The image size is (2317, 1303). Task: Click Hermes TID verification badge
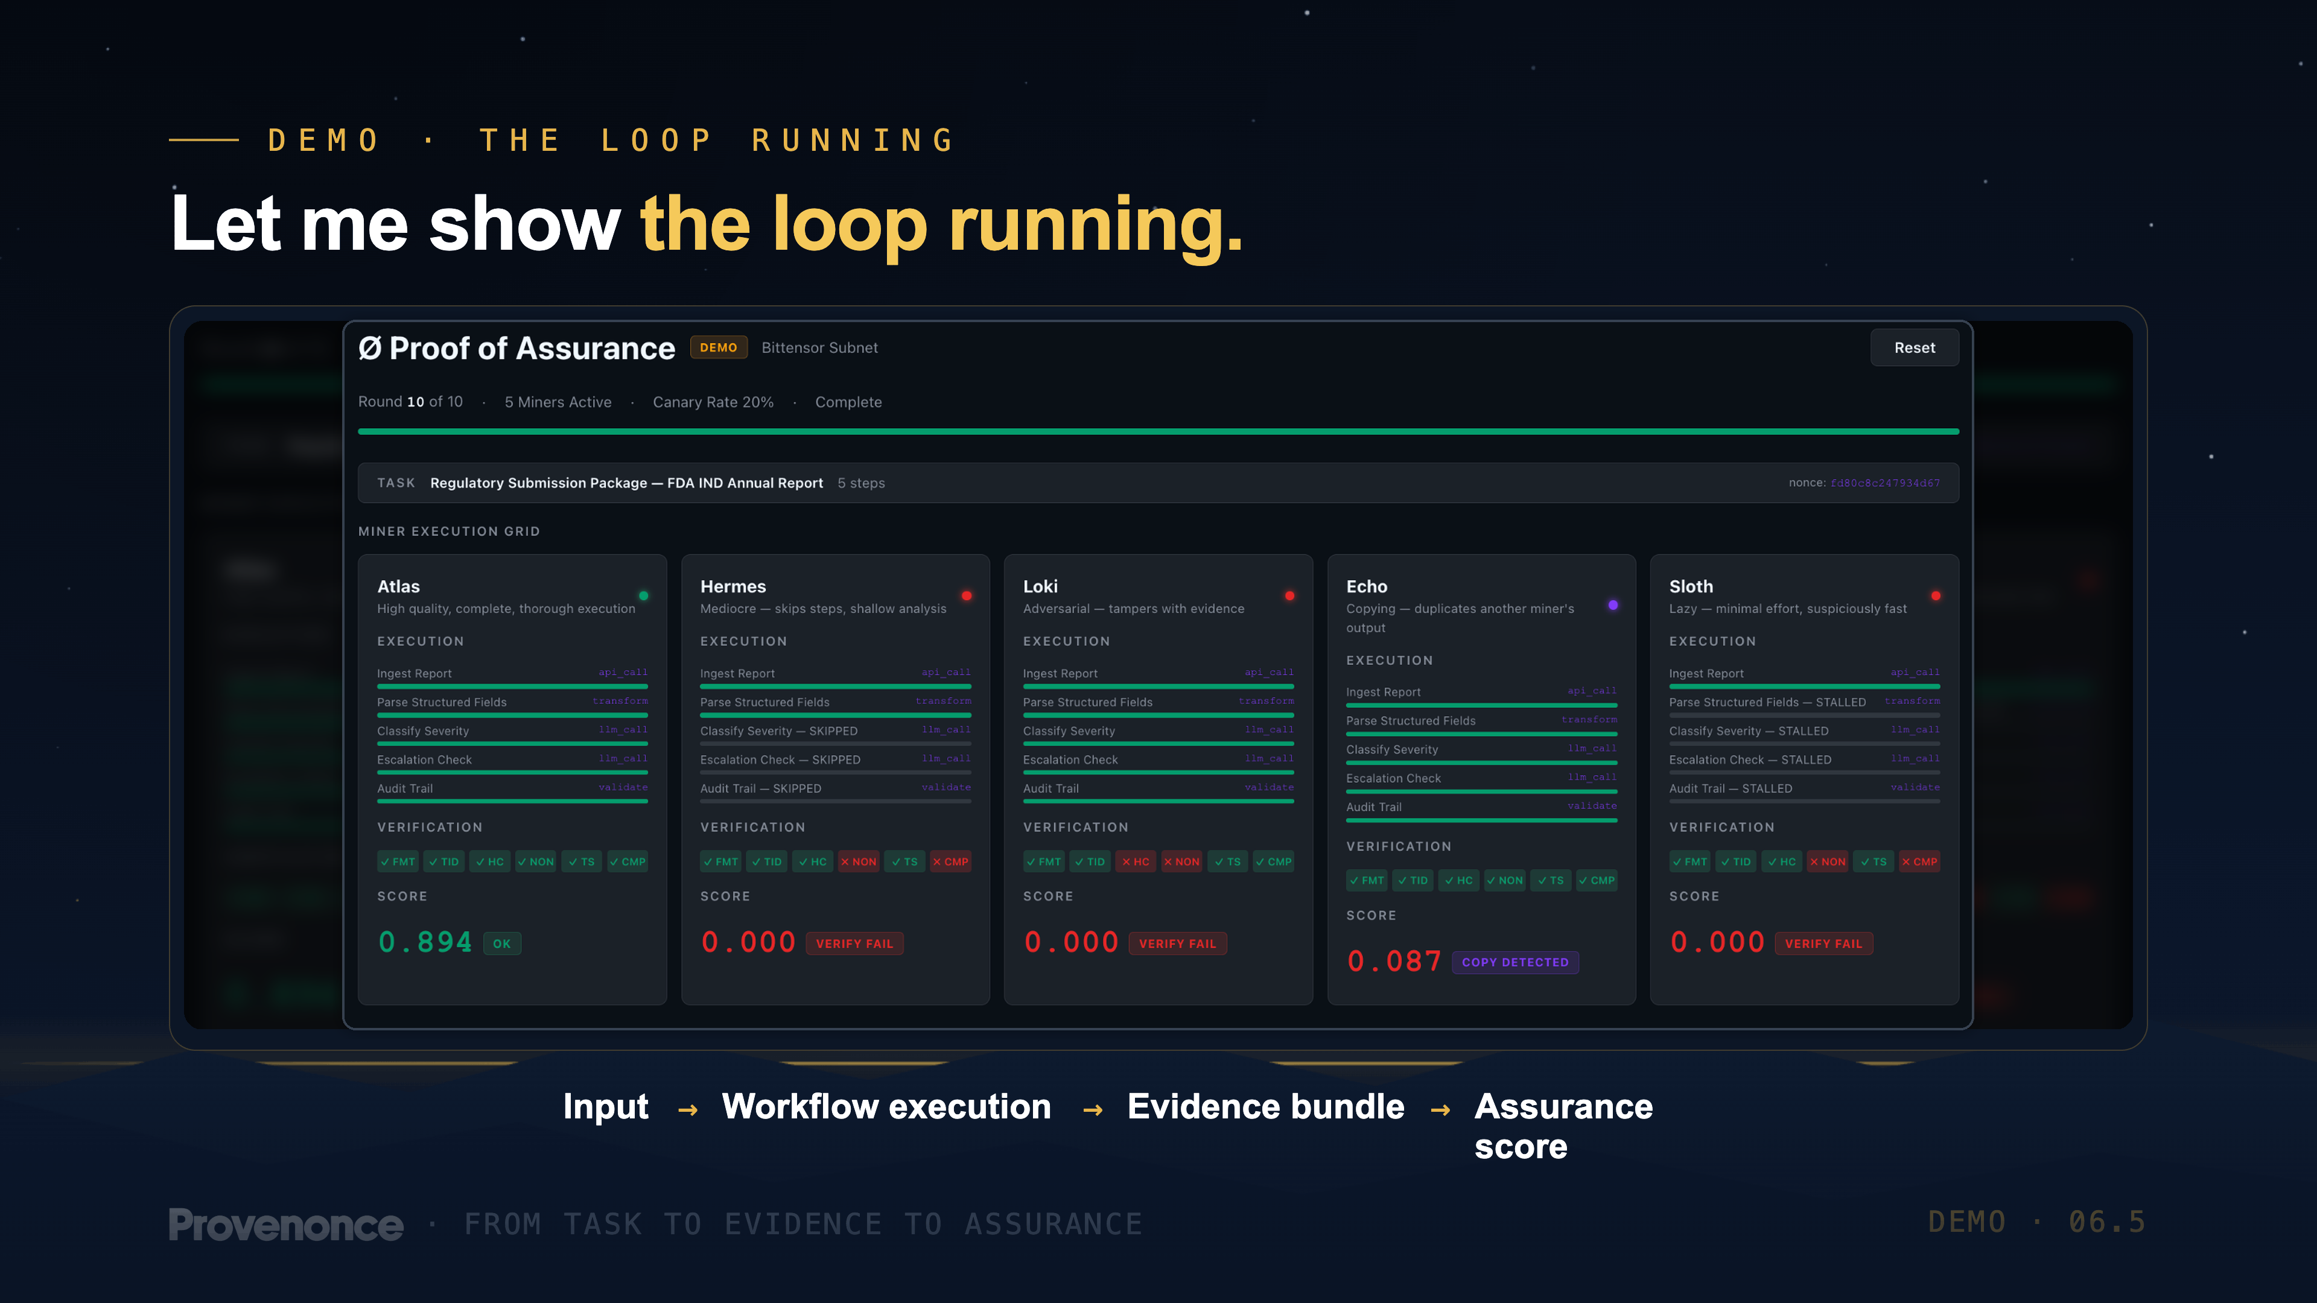[x=766, y=861]
